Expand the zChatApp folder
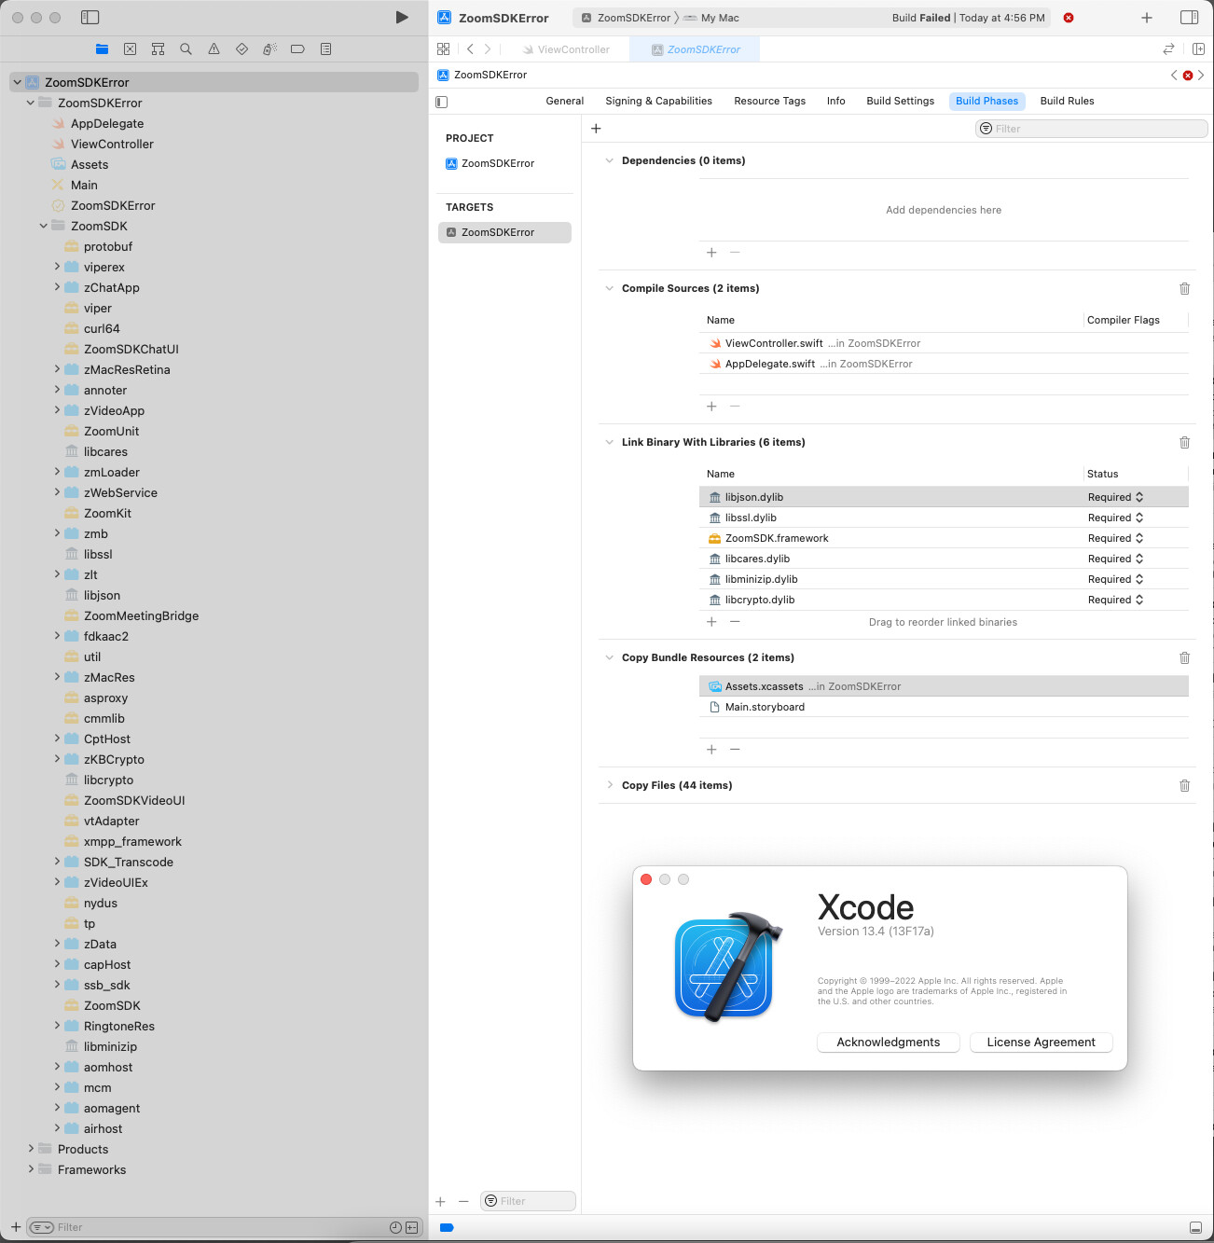 coord(57,287)
